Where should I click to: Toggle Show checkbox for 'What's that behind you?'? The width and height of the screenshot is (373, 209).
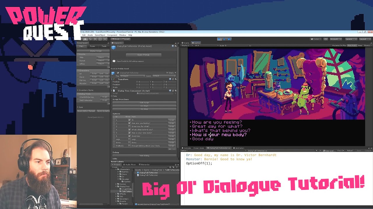coord(129,129)
